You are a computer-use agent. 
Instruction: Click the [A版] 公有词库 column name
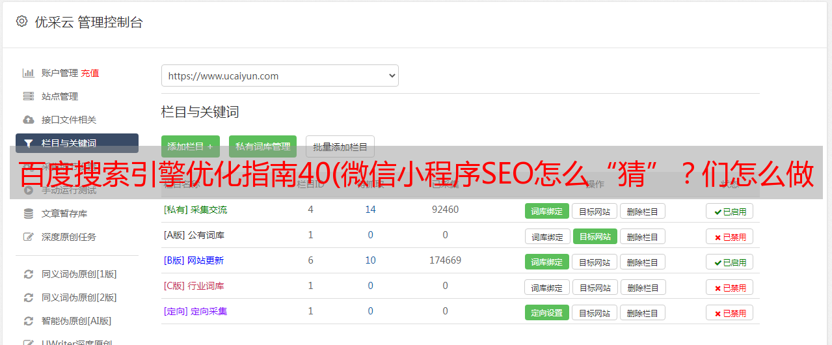coord(194,235)
